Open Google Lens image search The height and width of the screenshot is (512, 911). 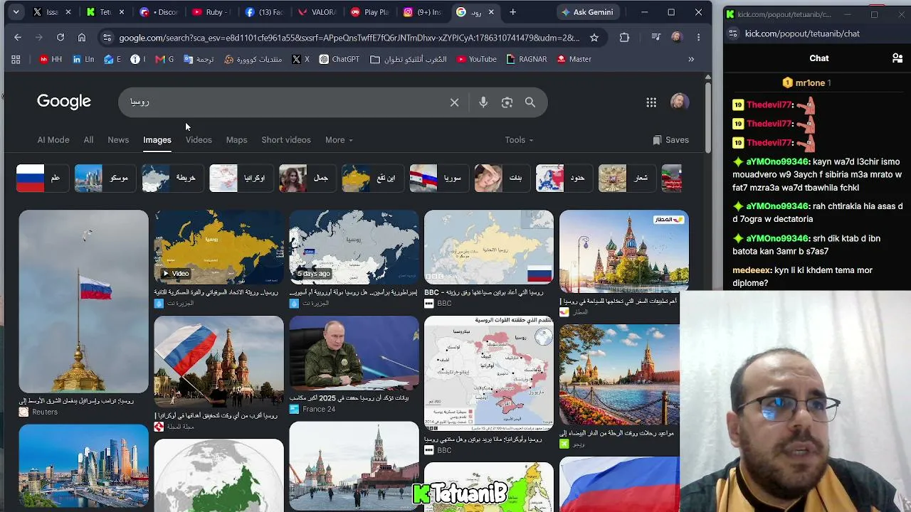click(x=507, y=102)
